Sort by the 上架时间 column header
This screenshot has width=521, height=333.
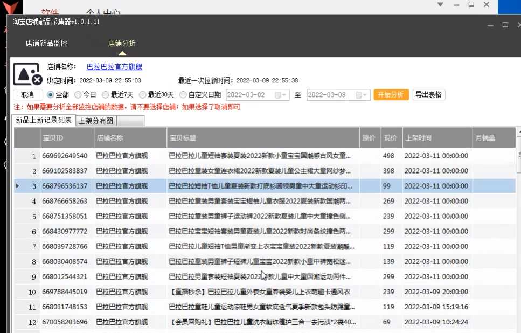437,137
